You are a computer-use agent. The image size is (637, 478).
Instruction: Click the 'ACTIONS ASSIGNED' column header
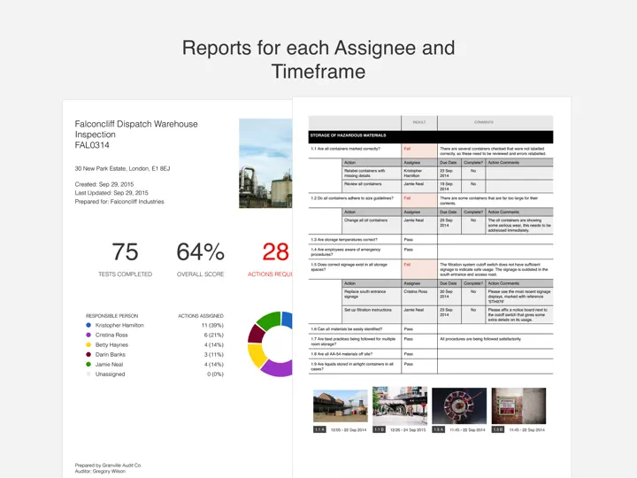(x=201, y=316)
